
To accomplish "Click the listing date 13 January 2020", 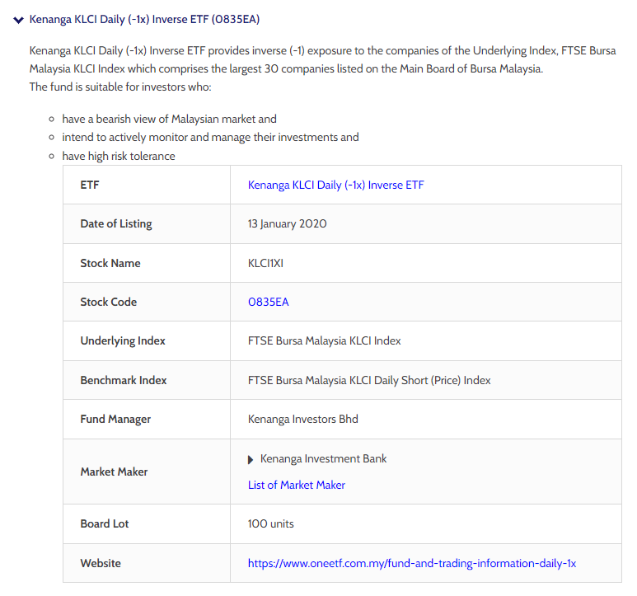I will pos(287,223).
